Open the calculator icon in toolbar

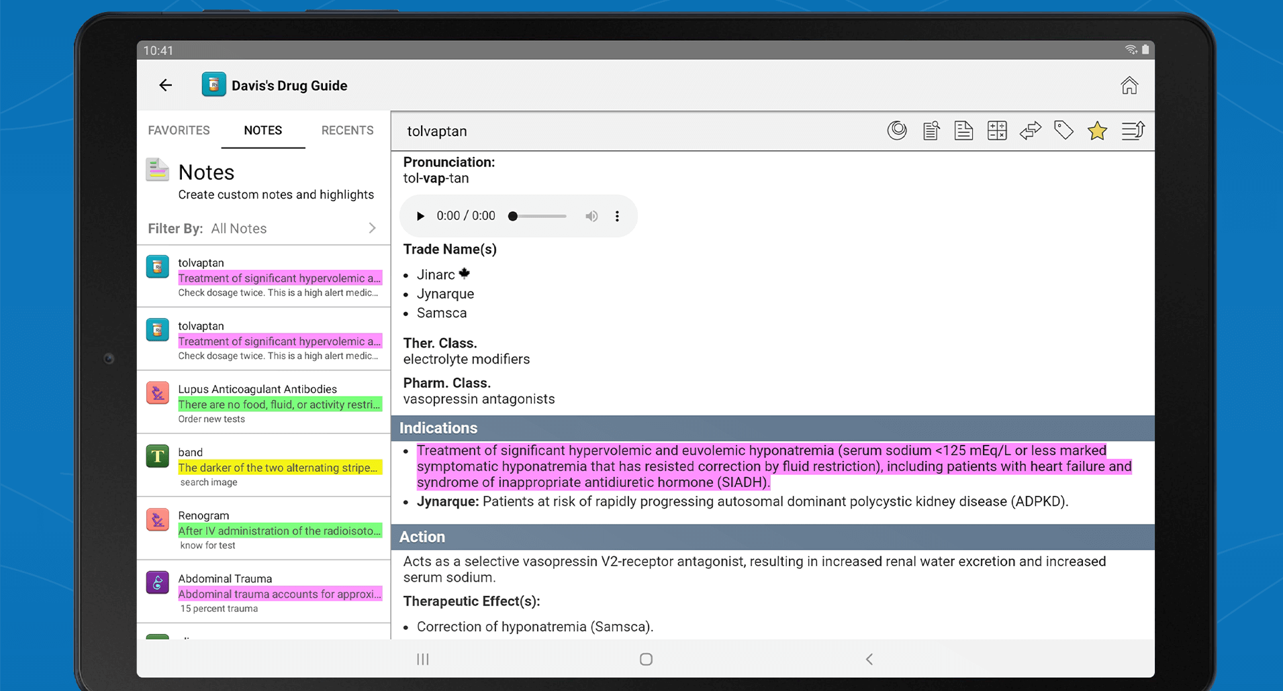coord(997,131)
